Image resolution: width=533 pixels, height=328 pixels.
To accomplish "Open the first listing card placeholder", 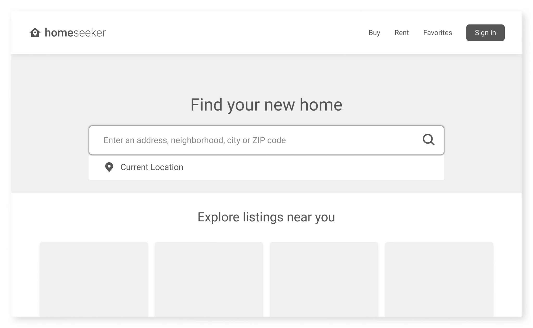I will [x=94, y=279].
